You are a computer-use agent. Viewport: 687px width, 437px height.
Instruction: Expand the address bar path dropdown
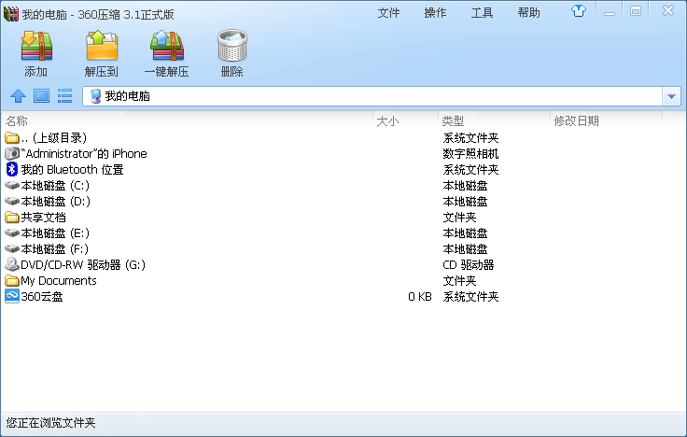point(671,96)
